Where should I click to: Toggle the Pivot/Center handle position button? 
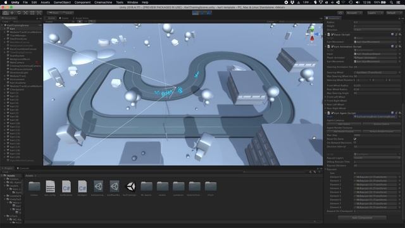54,13
